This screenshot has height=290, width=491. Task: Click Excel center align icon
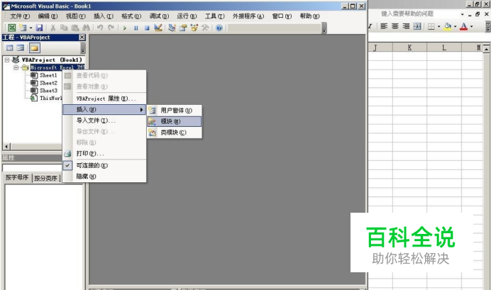pyautogui.click(x=395, y=26)
